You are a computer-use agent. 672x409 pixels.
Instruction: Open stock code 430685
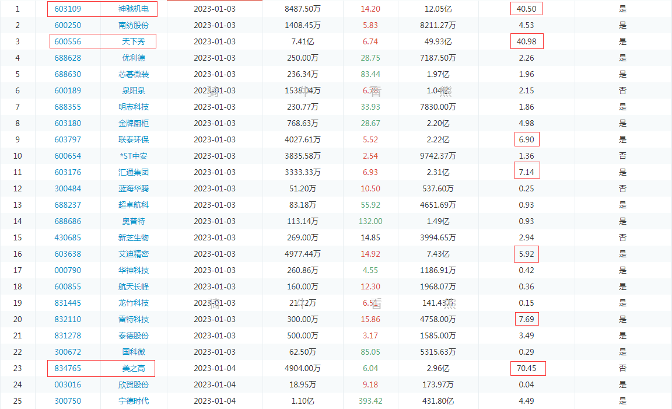68,237
